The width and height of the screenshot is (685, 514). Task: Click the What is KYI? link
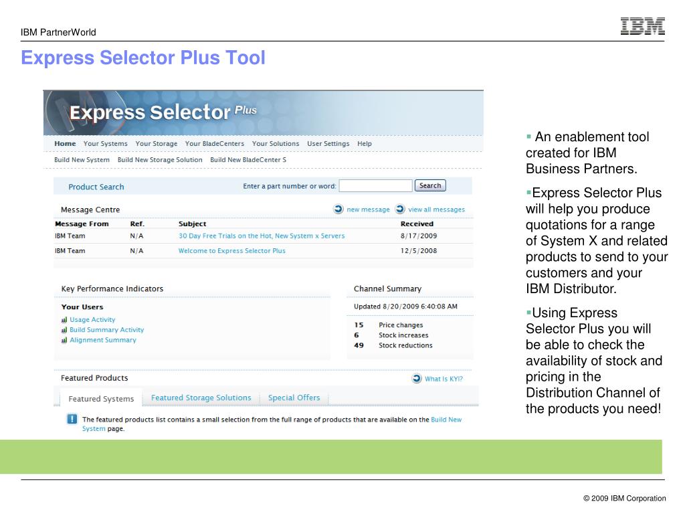[444, 379]
